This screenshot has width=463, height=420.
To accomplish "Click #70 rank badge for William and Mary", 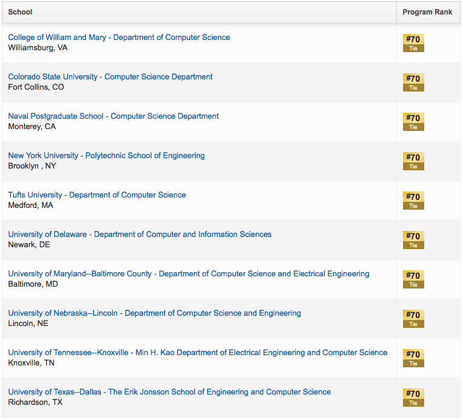I will (x=413, y=43).
